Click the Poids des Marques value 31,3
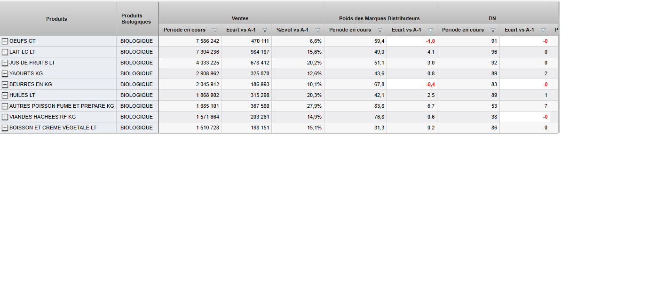This screenshot has height=296, width=648. (x=379, y=128)
